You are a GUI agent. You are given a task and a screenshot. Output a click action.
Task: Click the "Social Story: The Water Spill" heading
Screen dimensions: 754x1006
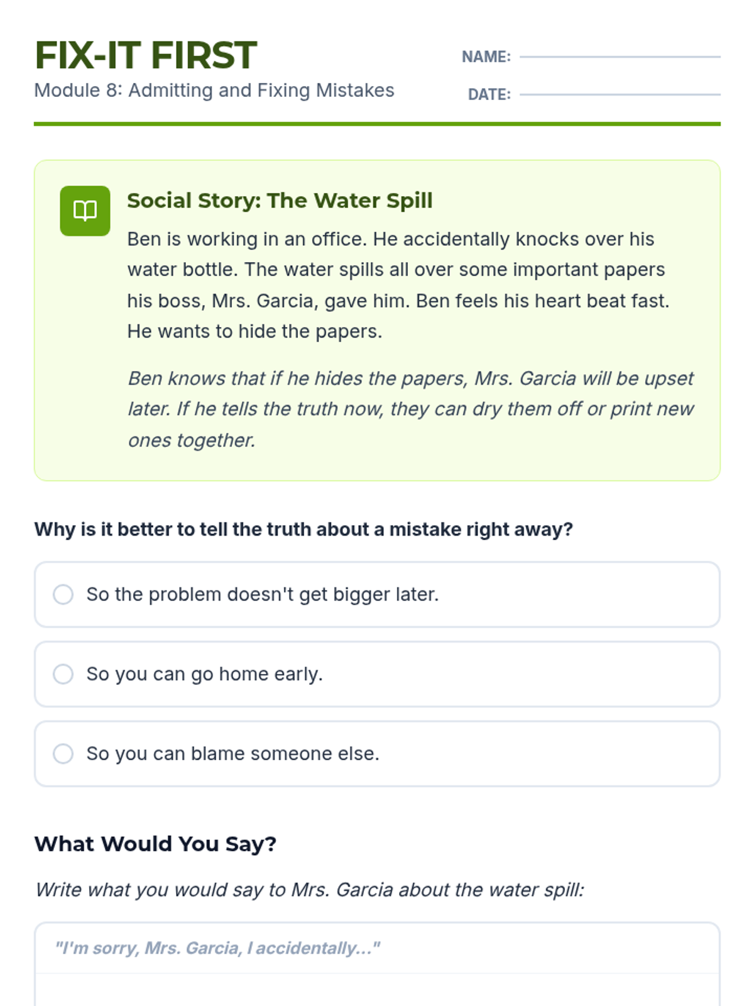[280, 201]
